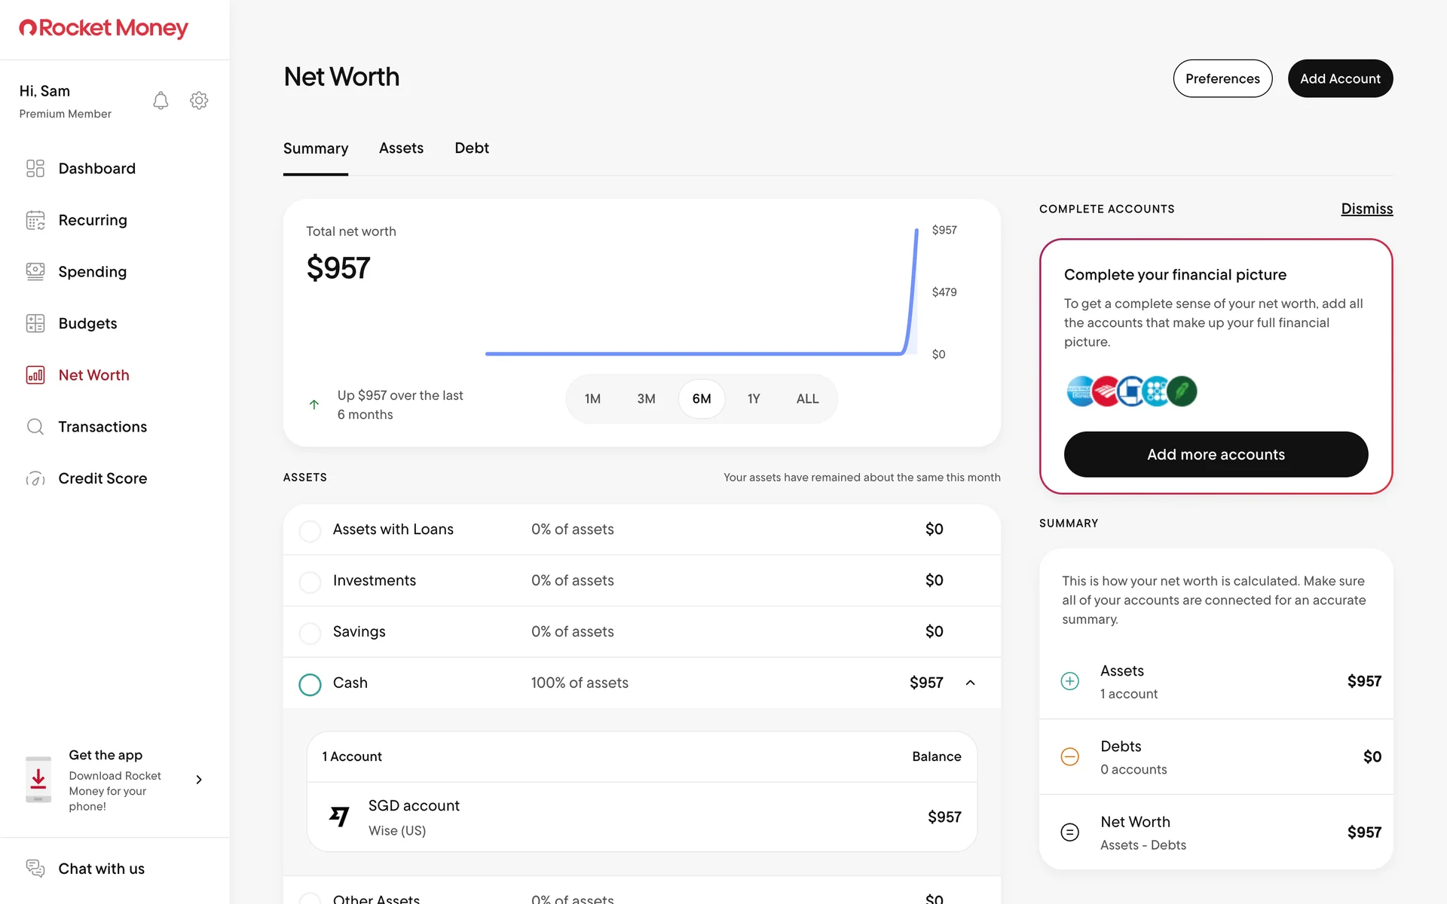The image size is (1447, 904).
Task: Click the Recurring calendar icon
Action: point(35,220)
